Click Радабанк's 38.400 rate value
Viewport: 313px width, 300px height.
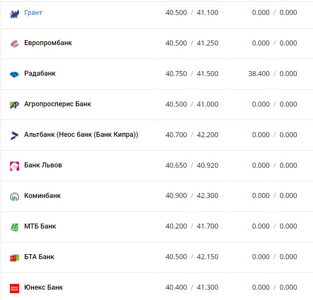(259, 74)
